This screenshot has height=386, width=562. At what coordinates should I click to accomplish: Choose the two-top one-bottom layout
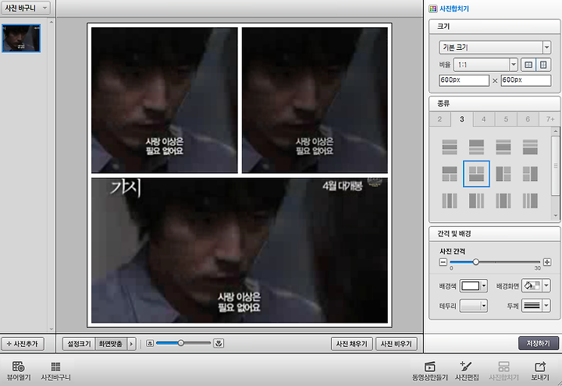click(476, 174)
